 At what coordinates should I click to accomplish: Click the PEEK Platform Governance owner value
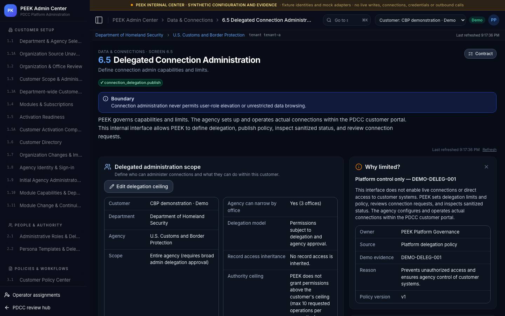430,232
